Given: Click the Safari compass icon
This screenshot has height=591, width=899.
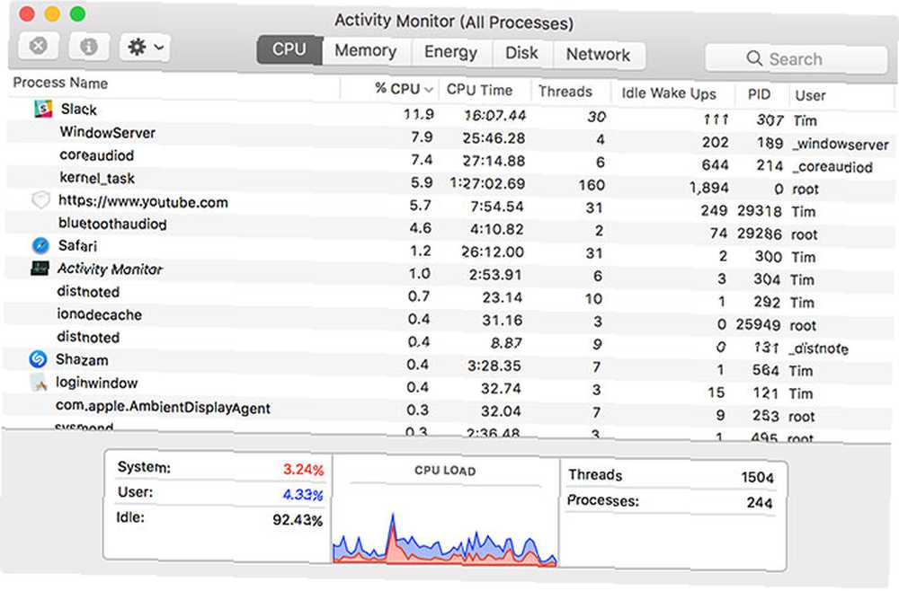Looking at the screenshot, I should (40, 246).
